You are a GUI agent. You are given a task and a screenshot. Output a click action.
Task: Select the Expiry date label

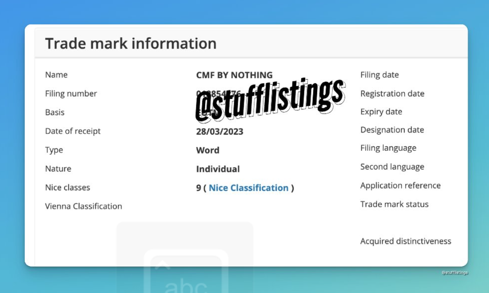(x=381, y=112)
